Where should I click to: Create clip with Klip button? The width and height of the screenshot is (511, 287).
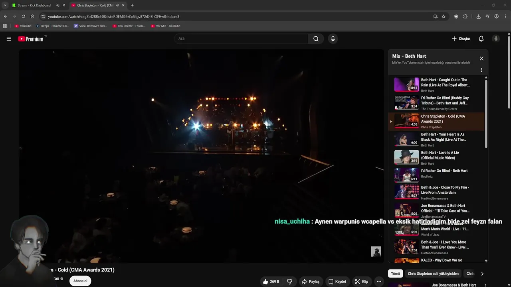pyautogui.click(x=362, y=281)
